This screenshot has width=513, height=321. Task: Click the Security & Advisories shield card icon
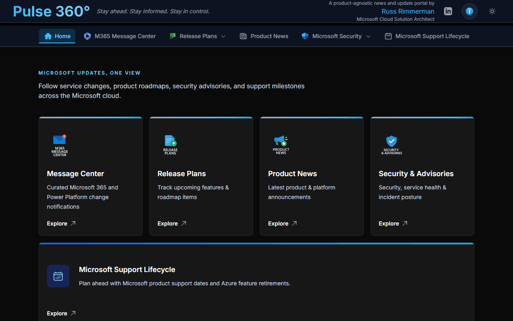coord(392,145)
